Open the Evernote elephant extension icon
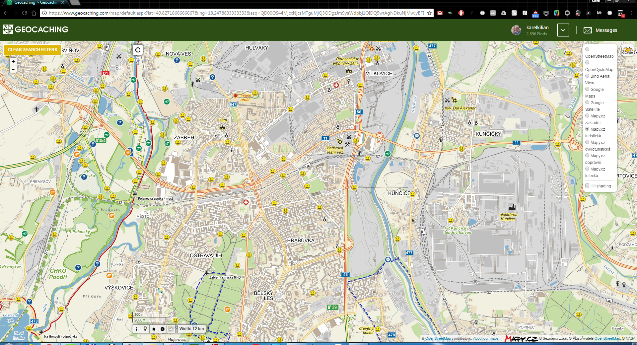The image size is (637, 345). coord(578,13)
